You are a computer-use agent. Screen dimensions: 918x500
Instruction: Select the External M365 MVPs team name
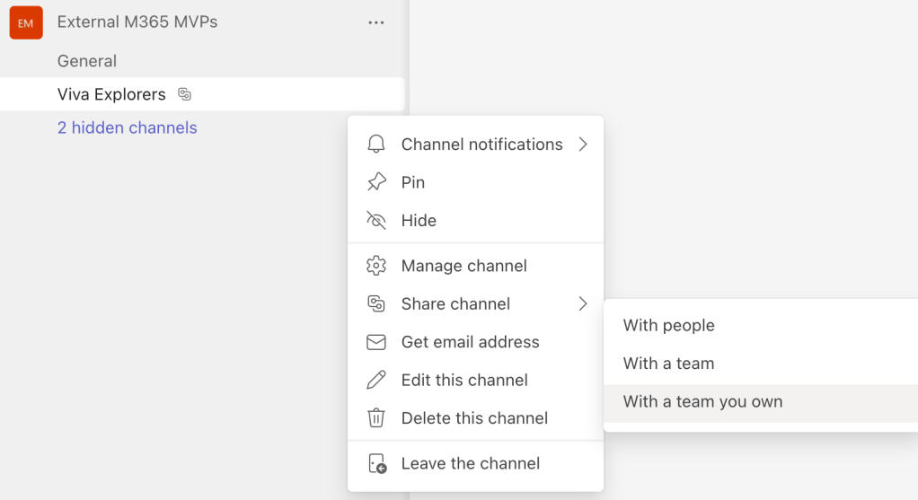[137, 22]
